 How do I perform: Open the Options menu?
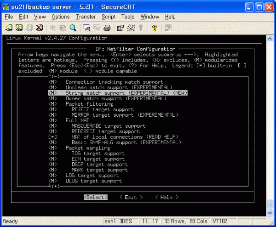tap(61, 17)
